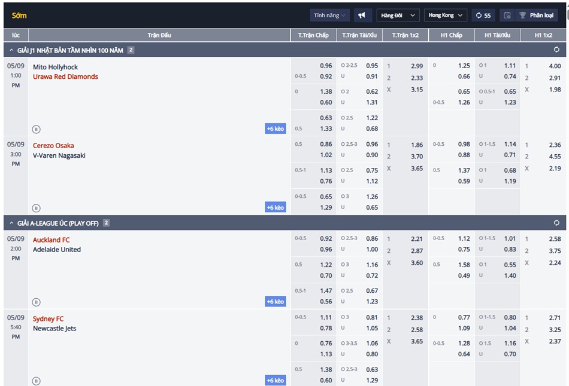Show +6 kèo for Cerezo Osaka match
Screen dimensions: 569x386
click(276, 207)
